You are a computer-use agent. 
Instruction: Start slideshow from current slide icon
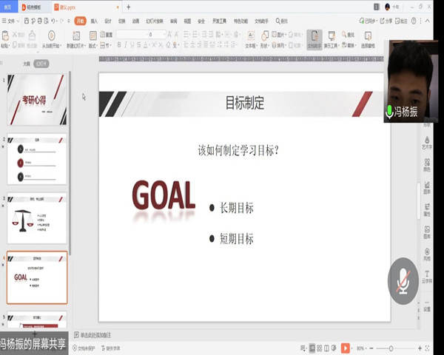[51, 35]
